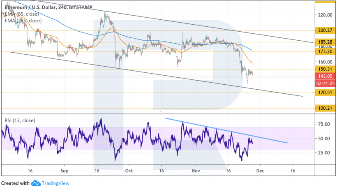Select the red 143.05 current price label
This screenshot has height=190, width=337.
point(325,76)
